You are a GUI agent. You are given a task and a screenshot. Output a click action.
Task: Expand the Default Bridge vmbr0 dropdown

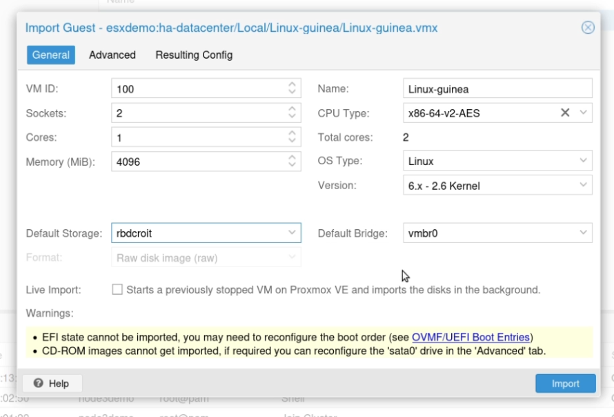click(583, 233)
